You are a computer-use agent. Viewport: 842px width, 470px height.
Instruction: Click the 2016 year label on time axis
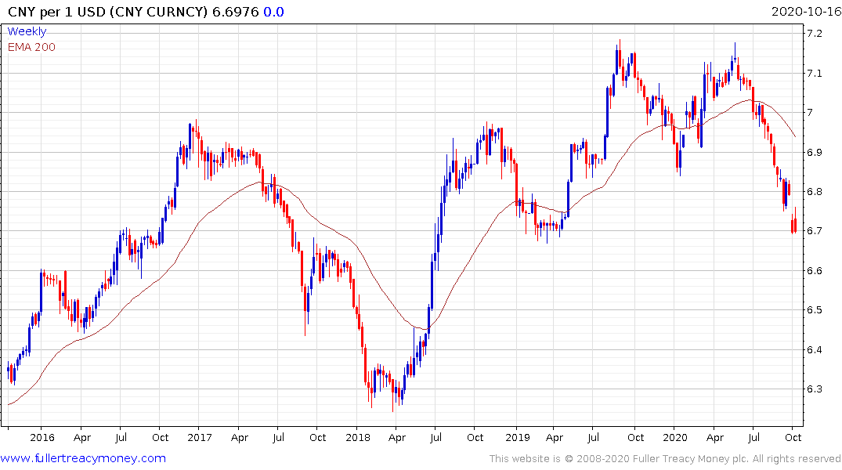(42, 437)
